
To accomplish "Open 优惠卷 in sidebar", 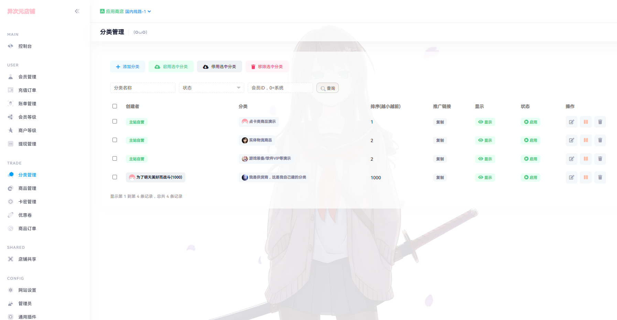I will point(25,215).
